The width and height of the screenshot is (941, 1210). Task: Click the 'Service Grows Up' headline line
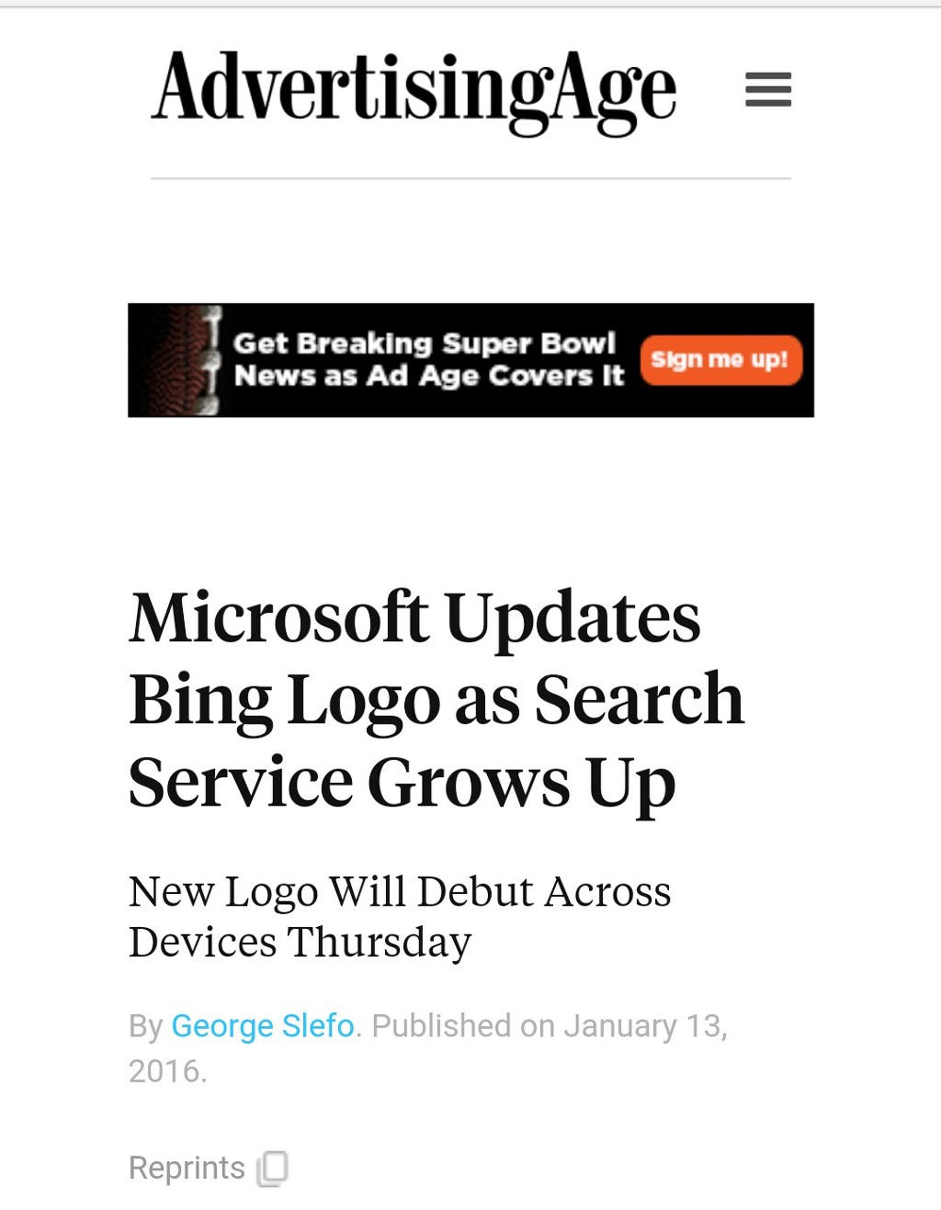tap(402, 783)
